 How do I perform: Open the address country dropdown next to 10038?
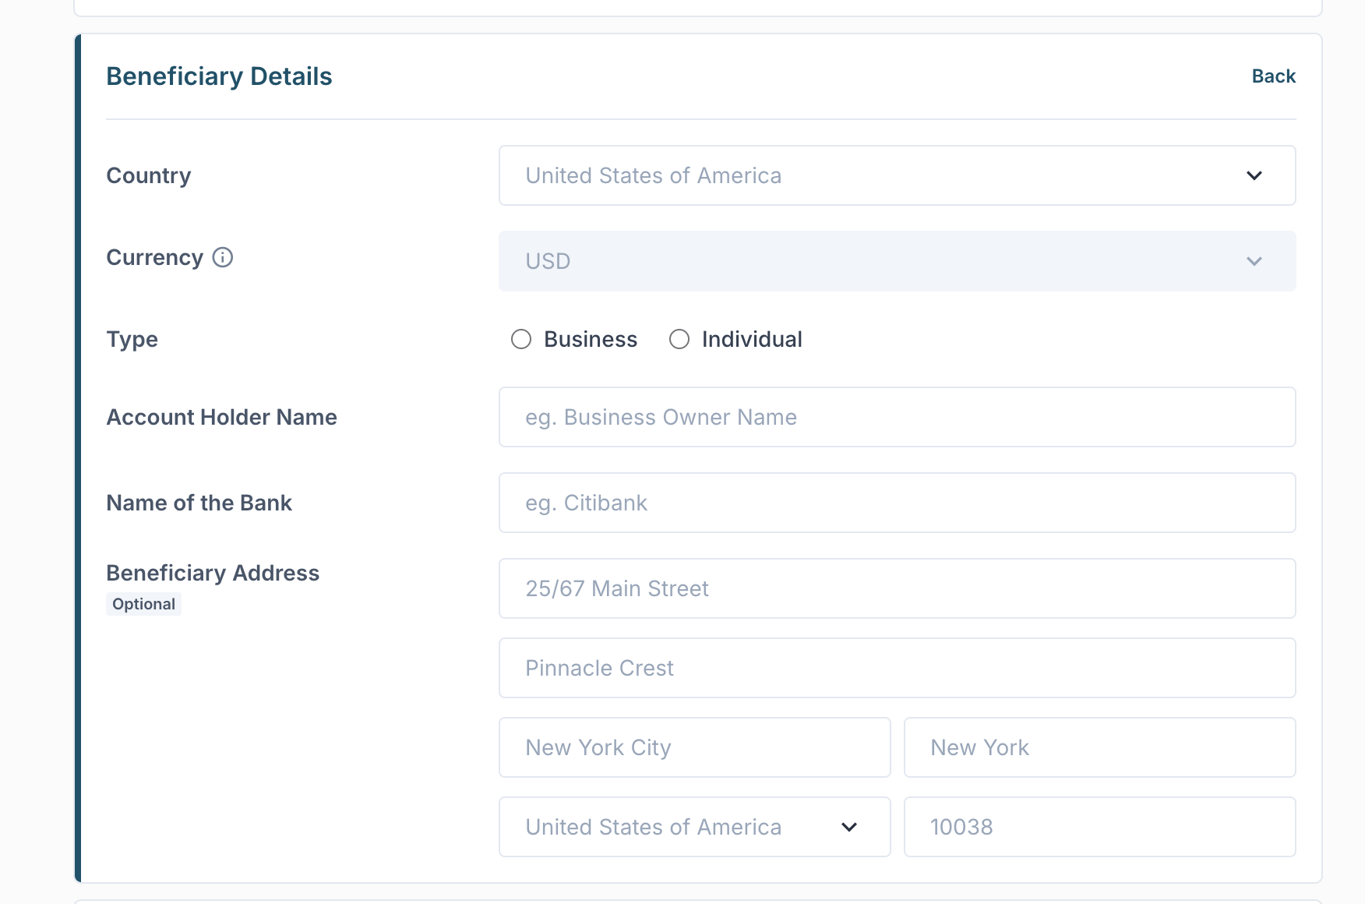tap(695, 827)
